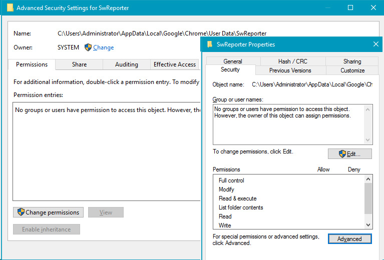Click the Advanced button in Properties

(x=350, y=238)
